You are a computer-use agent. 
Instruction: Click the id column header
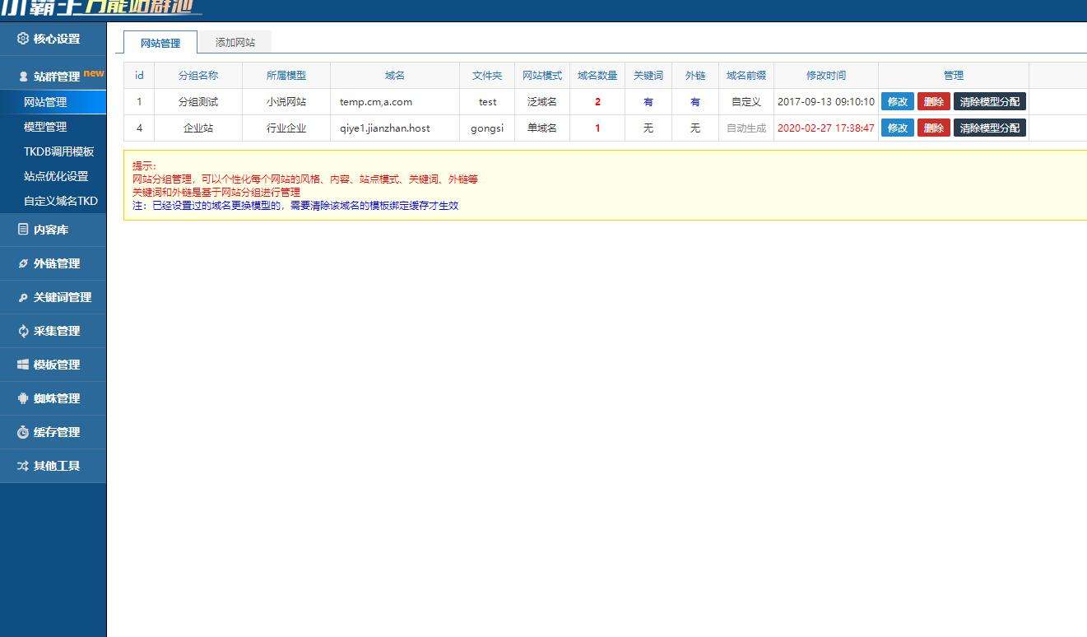tap(139, 75)
